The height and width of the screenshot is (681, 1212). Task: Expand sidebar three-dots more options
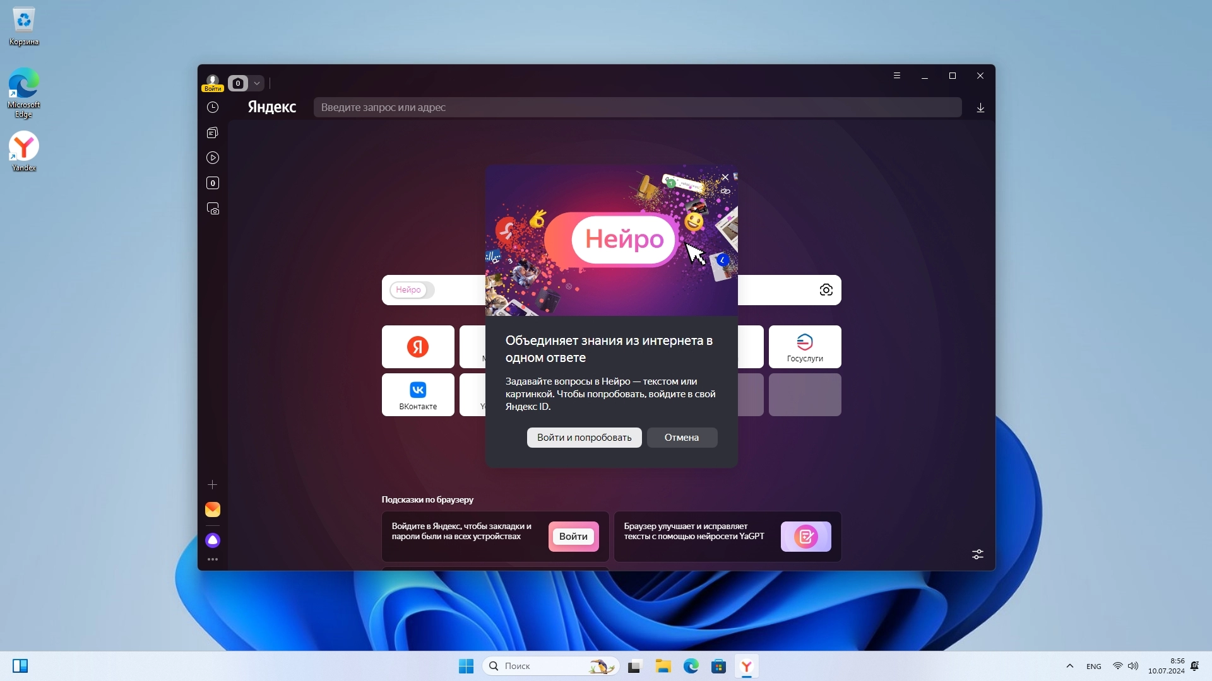(x=213, y=559)
